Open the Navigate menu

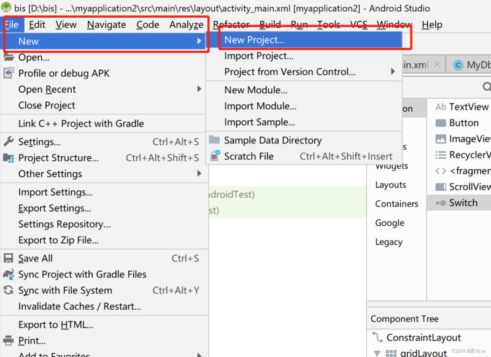[x=106, y=25]
